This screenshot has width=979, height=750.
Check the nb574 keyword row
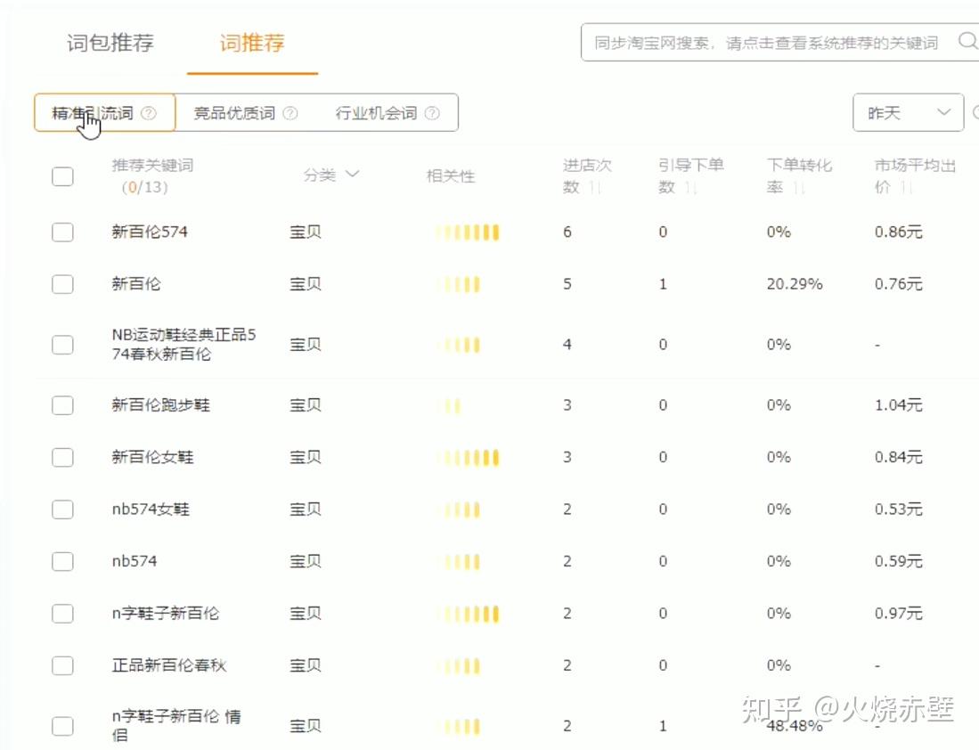[x=62, y=561]
